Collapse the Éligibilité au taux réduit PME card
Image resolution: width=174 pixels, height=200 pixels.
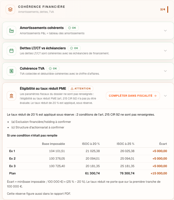(x=165, y=96)
